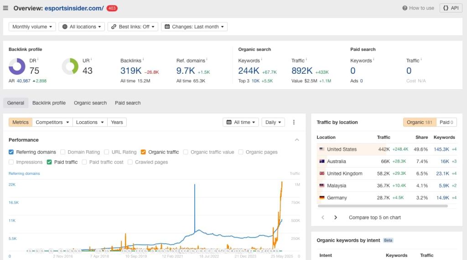
Task: Enable the Organic traffic value checkbox
Action: pyautogui.click(x=186, y=152)
